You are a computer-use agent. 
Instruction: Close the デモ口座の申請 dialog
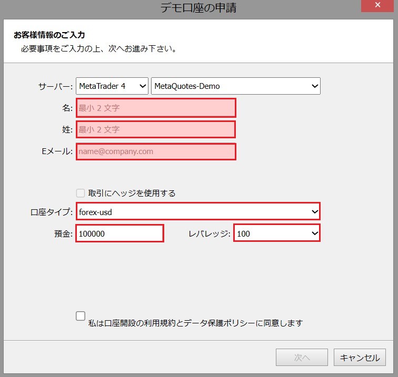(377, 5)
